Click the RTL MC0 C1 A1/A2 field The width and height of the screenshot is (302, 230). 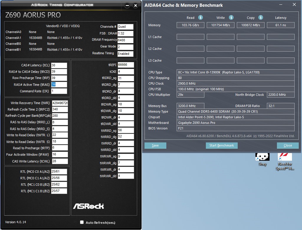pyautogui.click(x=59, y=178)
